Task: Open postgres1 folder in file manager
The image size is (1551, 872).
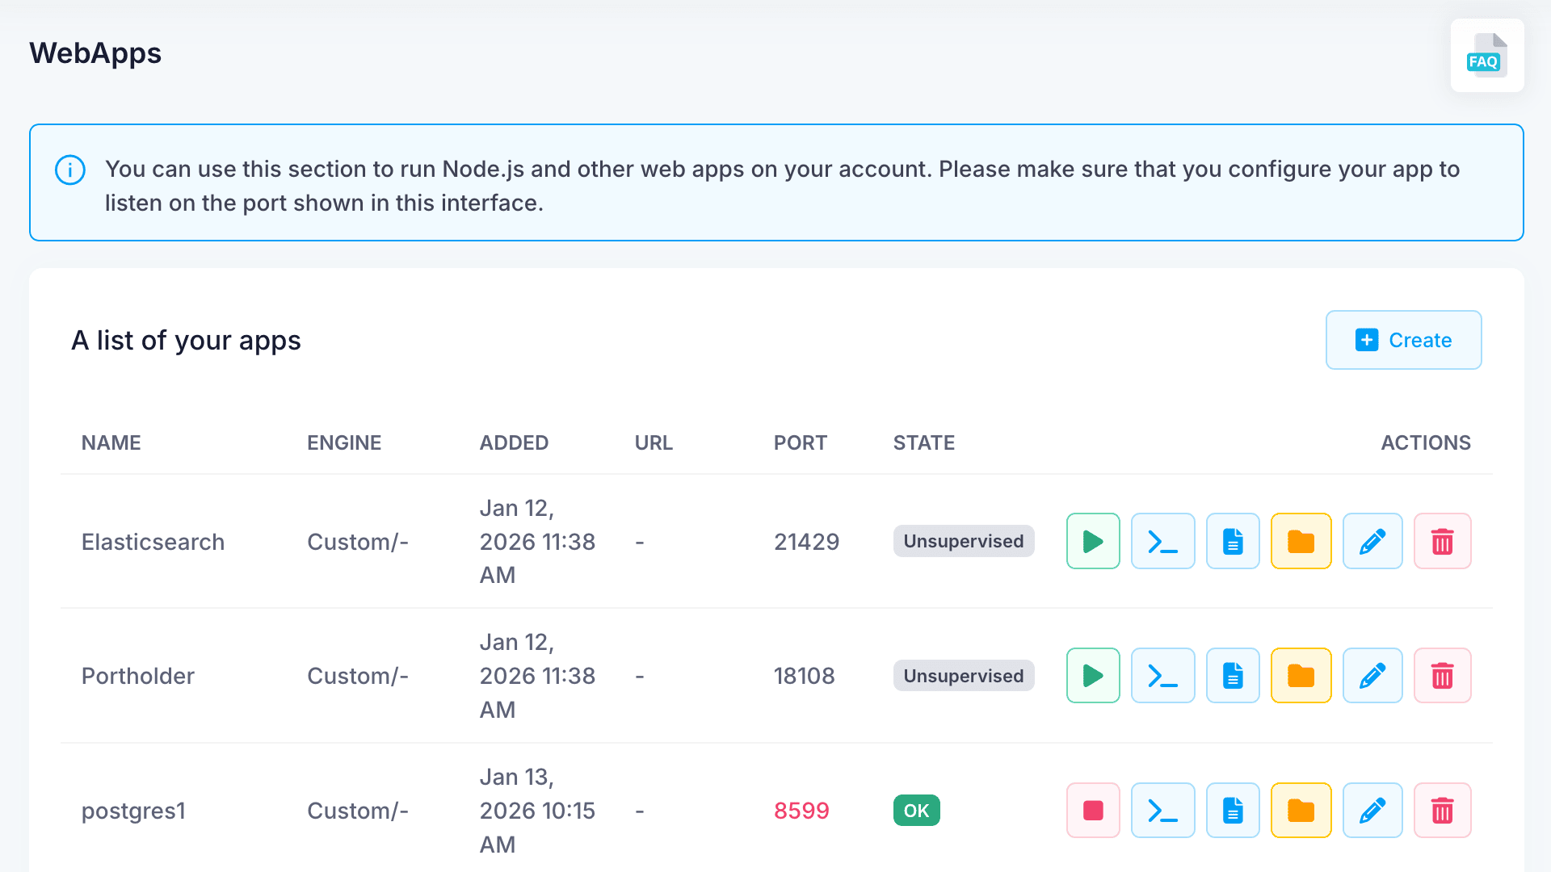Action: tap(1301, 810)
